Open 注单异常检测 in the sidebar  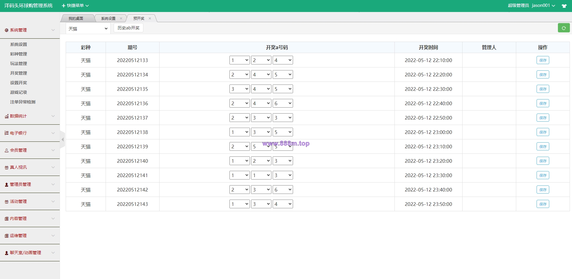coord(23,102)
